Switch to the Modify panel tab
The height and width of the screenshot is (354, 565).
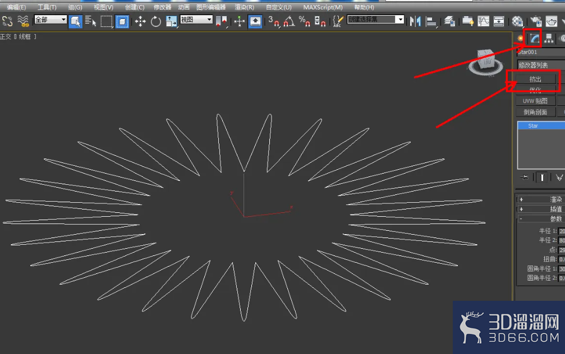pyautogui.click(x=535, y=38)
